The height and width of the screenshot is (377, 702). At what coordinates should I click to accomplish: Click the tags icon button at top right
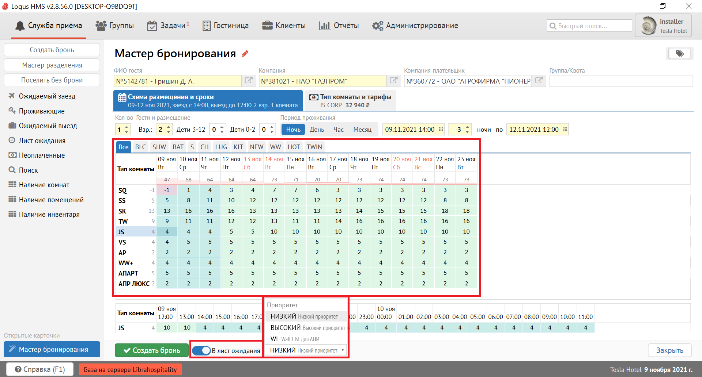click(x=679, y=54)
